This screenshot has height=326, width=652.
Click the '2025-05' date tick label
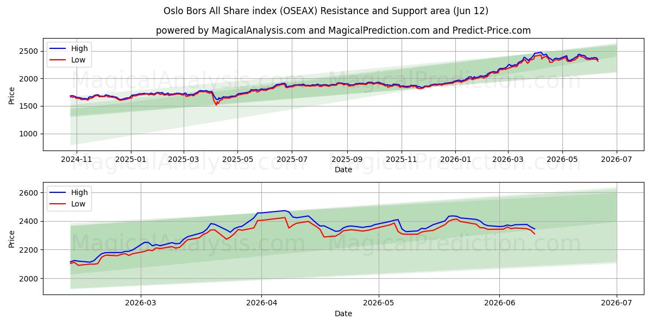[x=237, y=159]
